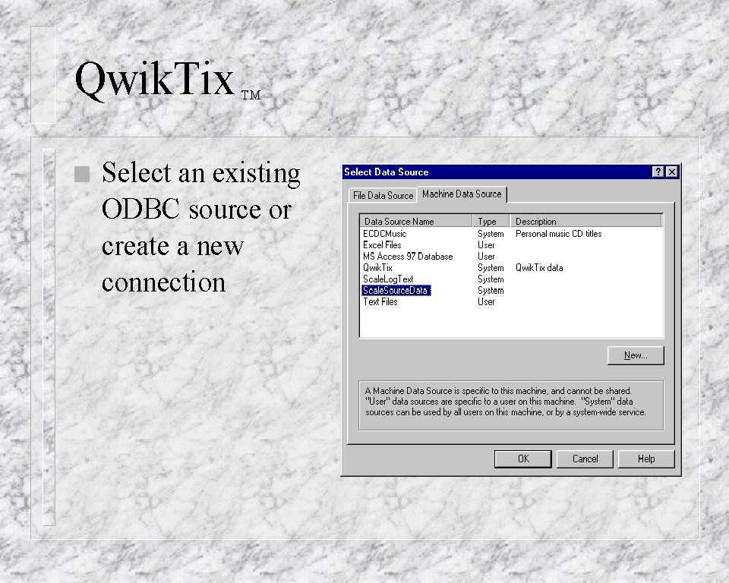Confirm selection with the OK button

click(523, 459)
